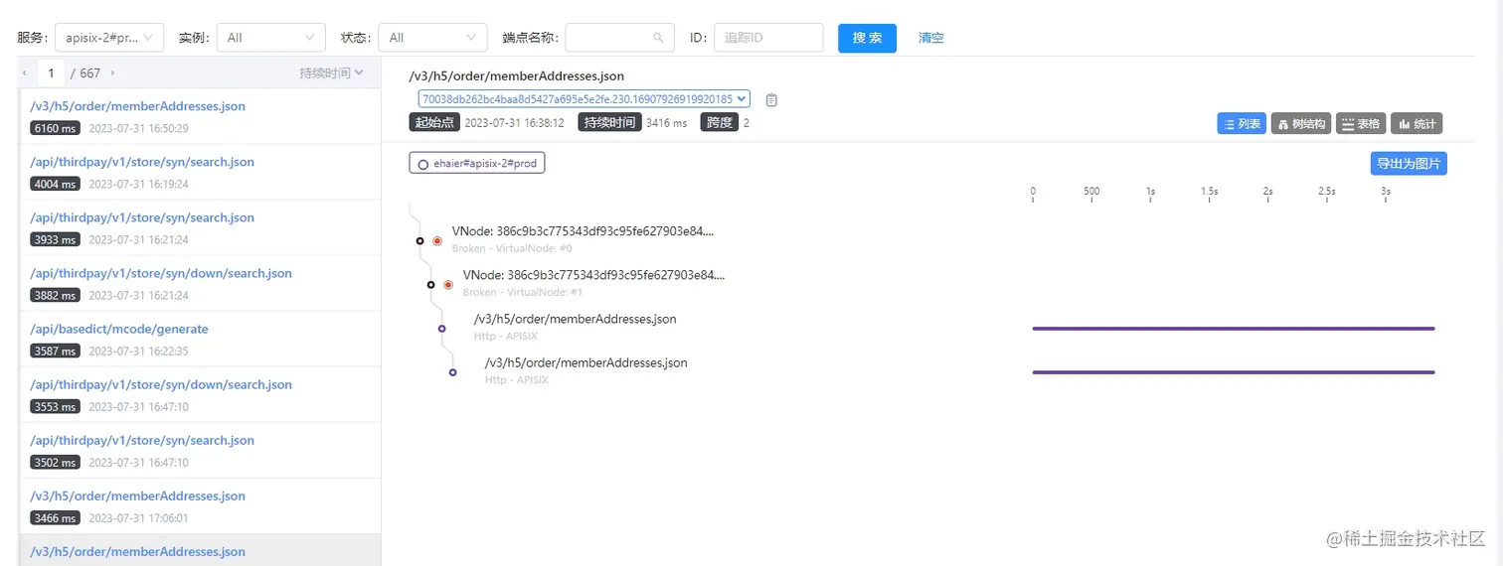
Task: Open the /api/basedict/mcode/generate trace
Action: tap(200, 340)
